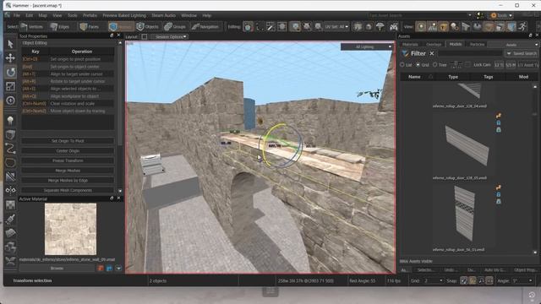This screenshot has height=304, width=541.
Task: Click the first Editing mode icon
Action: pyautogui.click(x=248, y=26)
